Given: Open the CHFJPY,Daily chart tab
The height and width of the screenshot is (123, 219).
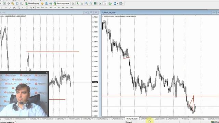Looking at the screenshot, I should [x=146, y=119].
